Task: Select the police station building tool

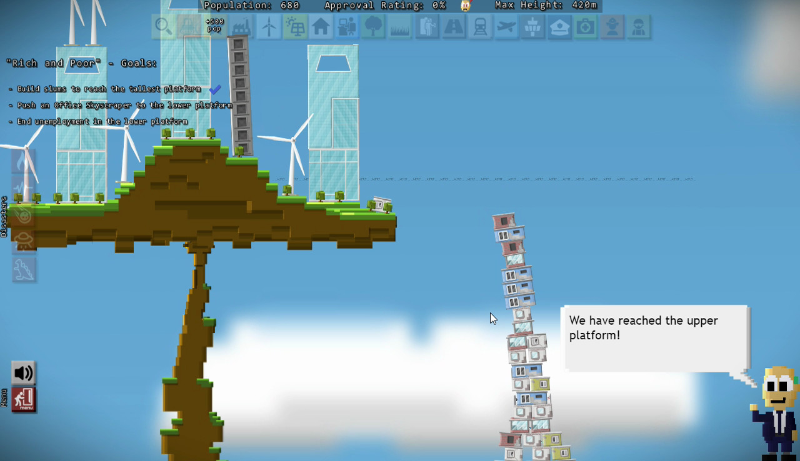Action: [559, 27]
